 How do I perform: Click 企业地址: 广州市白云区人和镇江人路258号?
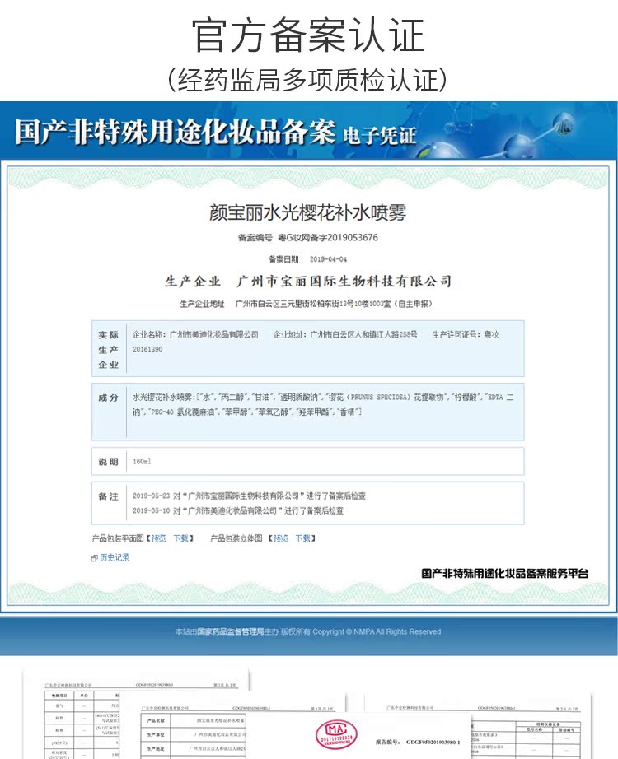[x=345, y=334]
